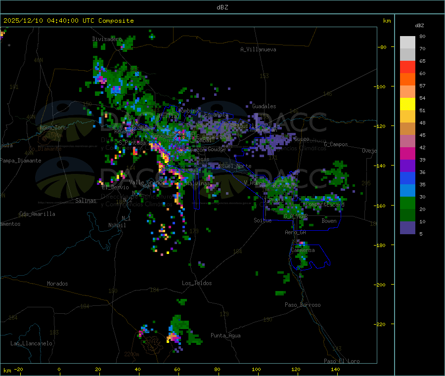
Task: Click the Salinas location label
Action: (x=86, y=201)
